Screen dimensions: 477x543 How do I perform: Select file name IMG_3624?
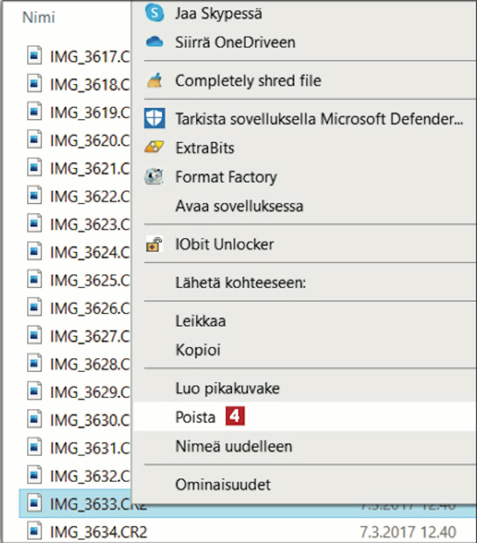(x=90, y=253)
